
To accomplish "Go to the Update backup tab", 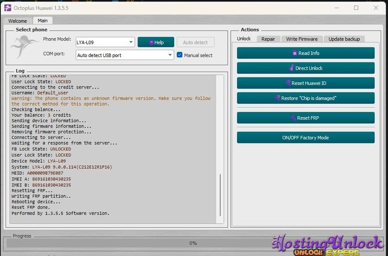I will 344,39.
